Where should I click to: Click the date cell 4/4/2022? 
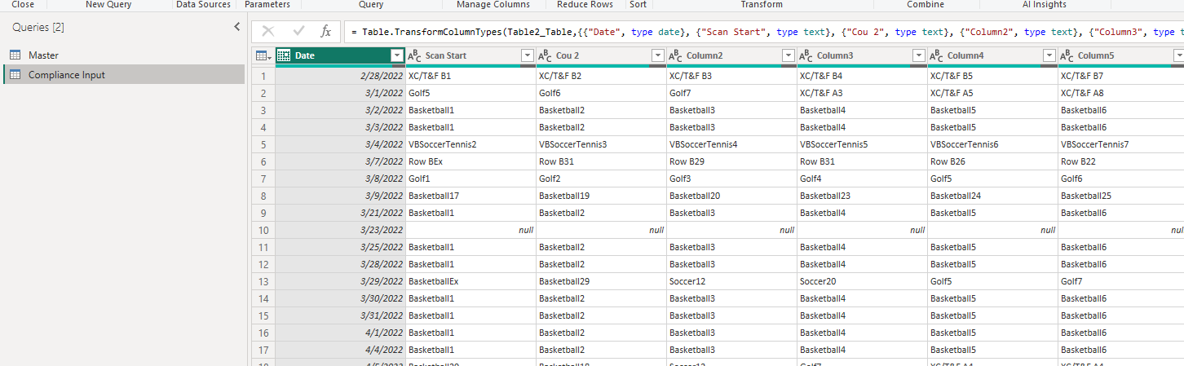click(340, 350)
